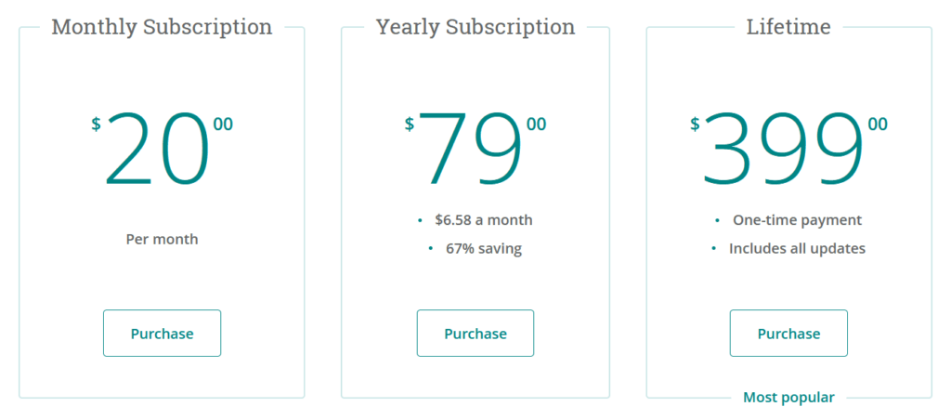Click the 00 cents beside 399

click(x=878, y=125)
